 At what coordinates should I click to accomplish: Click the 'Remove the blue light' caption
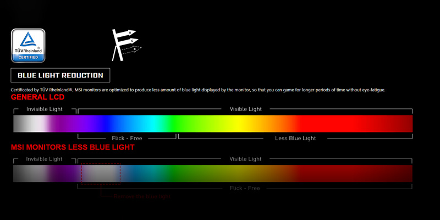pos(142,196)
